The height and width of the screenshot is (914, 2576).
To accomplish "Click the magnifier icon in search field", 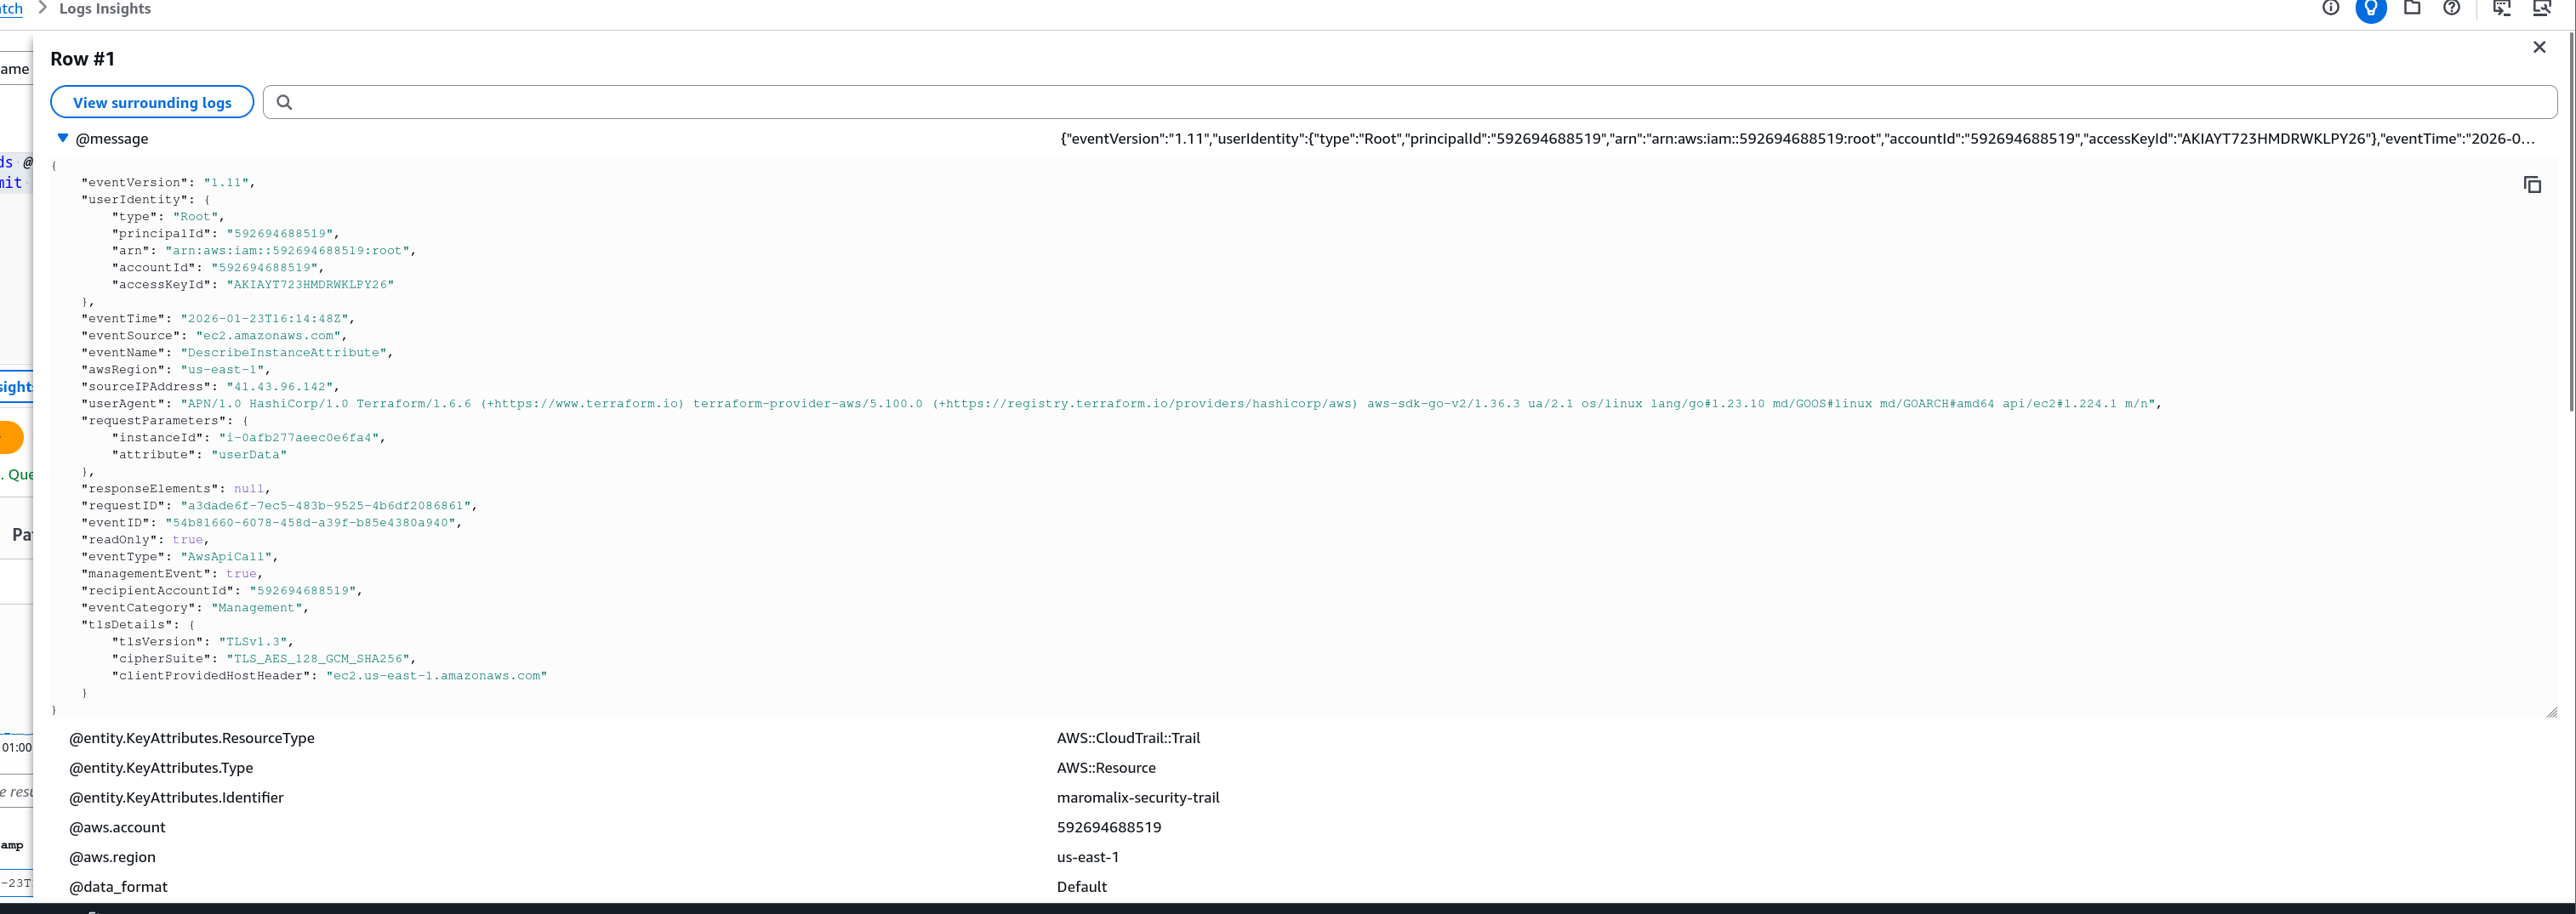I will (x=284, y=102).
